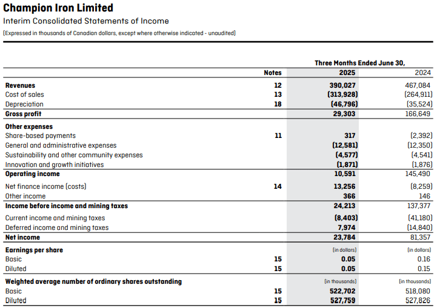Click the Champion Iron Limited title
The image size is (437, 308).
[x=58, y=8]
